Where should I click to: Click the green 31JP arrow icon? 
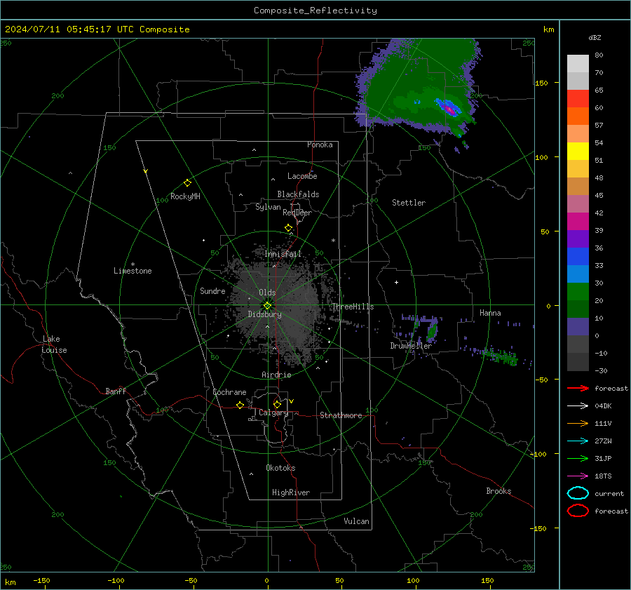(x=578, y=458)
